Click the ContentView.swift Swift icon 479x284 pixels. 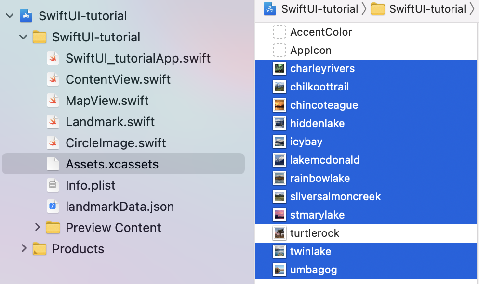pos(53,79)
